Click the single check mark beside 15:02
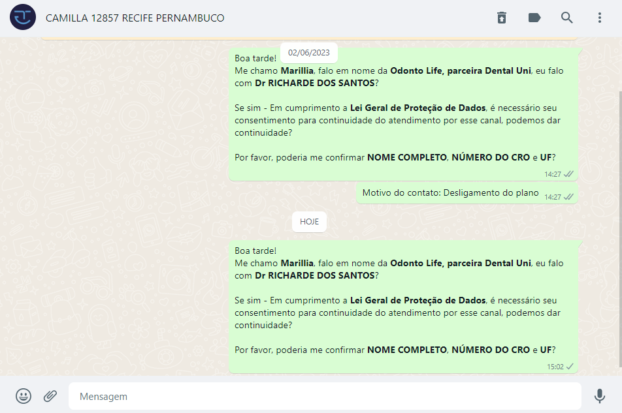This screenshot has height=413, width=622. [570, 367]
